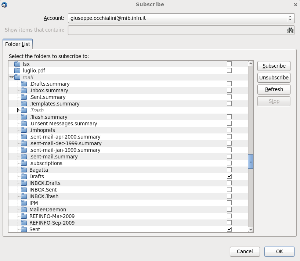This screenshot has height=261, width=300.
Task: Tick the luglio.pdf subscription checkbox
Action: pyautogui.click(x=229, y=71)
